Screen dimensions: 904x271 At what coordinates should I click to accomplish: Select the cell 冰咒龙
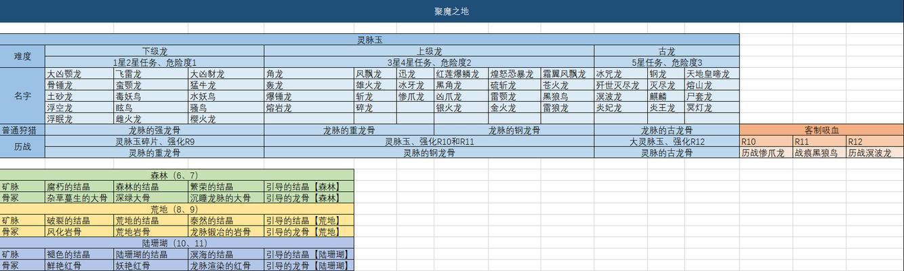pos(621,73)
